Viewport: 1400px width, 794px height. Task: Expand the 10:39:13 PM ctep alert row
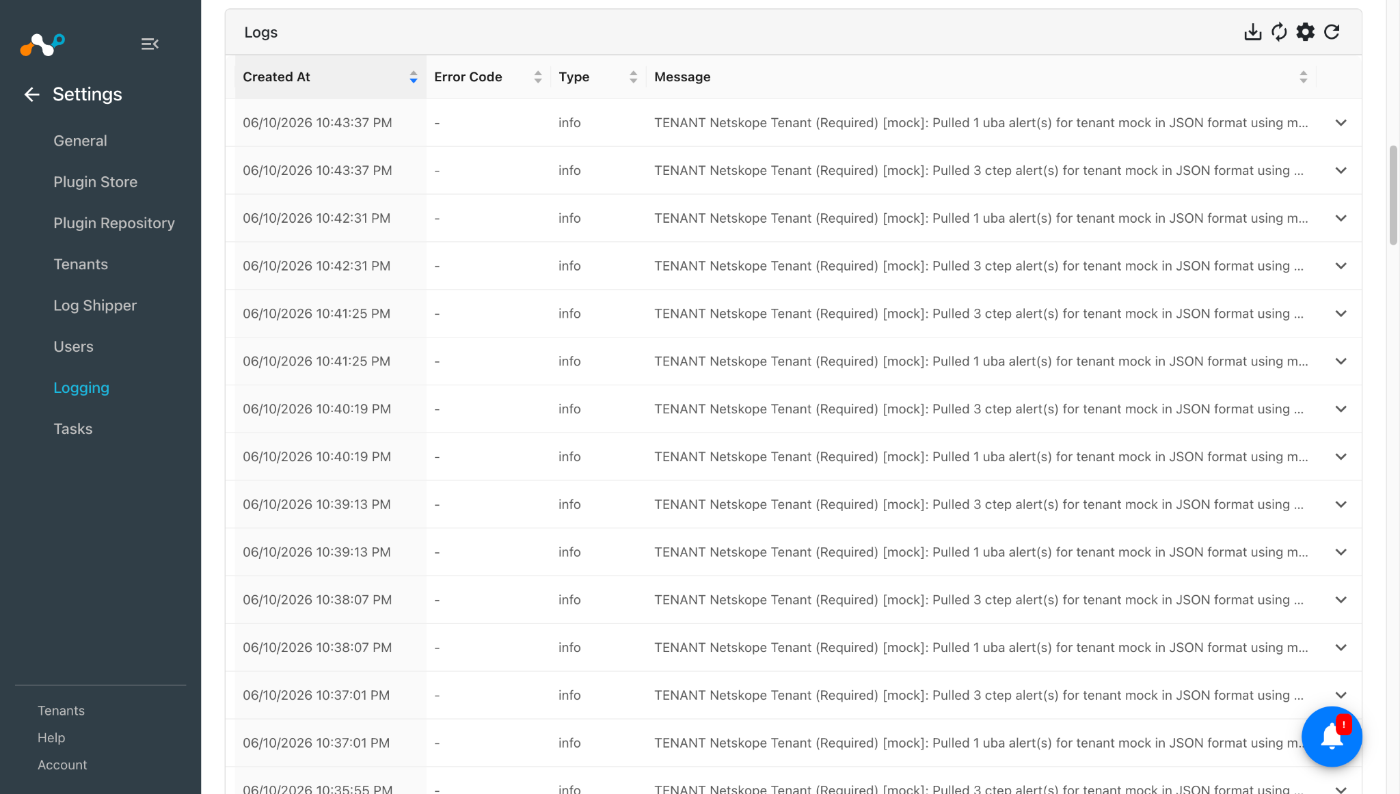click(x=1341, y=505)
